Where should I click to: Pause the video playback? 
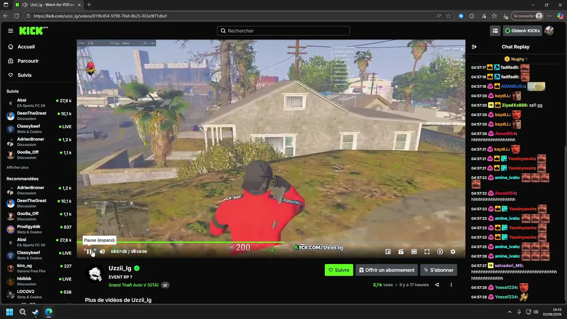tap(89, 252)
